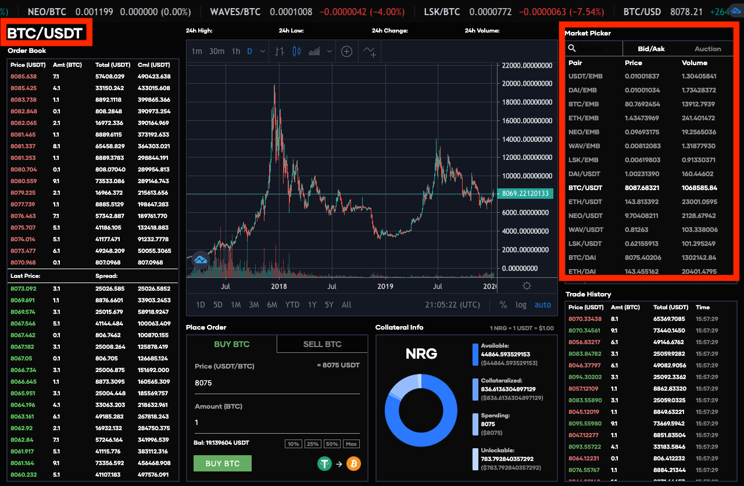Screen dimensions: 744x486
Task: Toggle auto scale on the chart
Action: [x=543, y=305]
